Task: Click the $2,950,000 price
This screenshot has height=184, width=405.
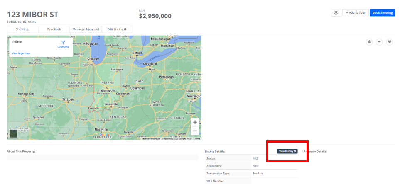Action: [x=155, y=16]
